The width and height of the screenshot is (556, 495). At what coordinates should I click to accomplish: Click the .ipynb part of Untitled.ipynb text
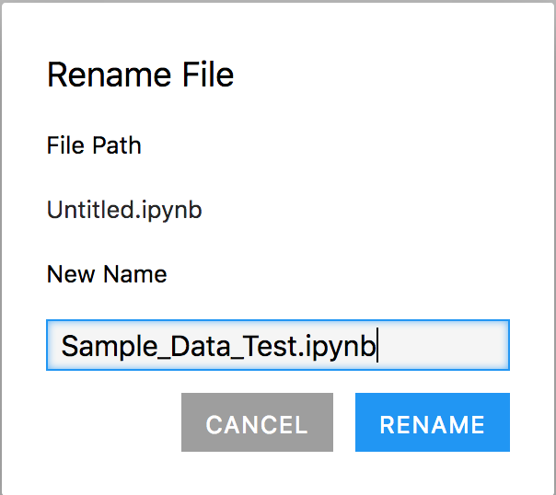168,211
